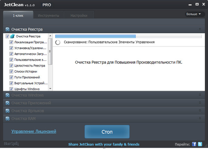Expand the Очистка RAM section chevron
The image size is (208, 149).
point(200,118)
